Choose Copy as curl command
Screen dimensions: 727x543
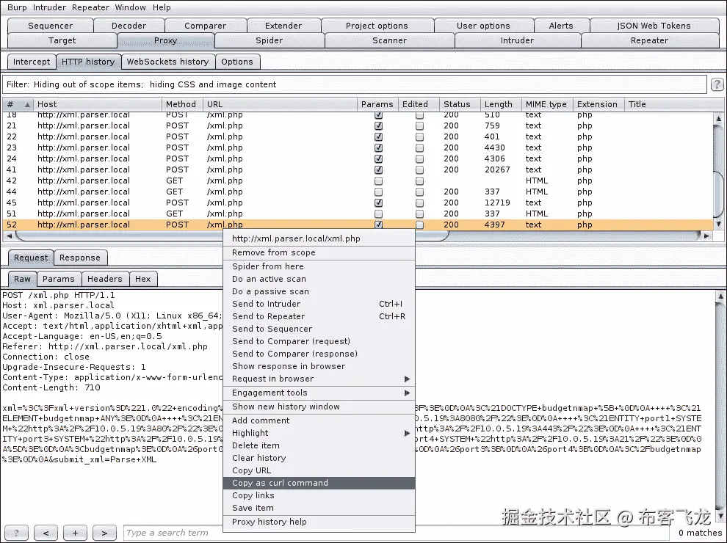319,483
